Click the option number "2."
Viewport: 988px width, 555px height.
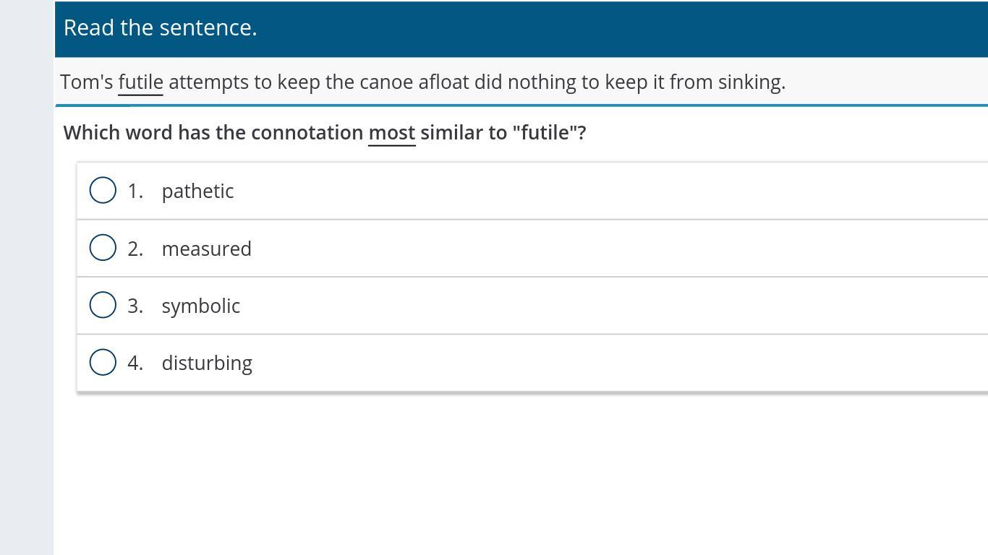coord(135,249)
